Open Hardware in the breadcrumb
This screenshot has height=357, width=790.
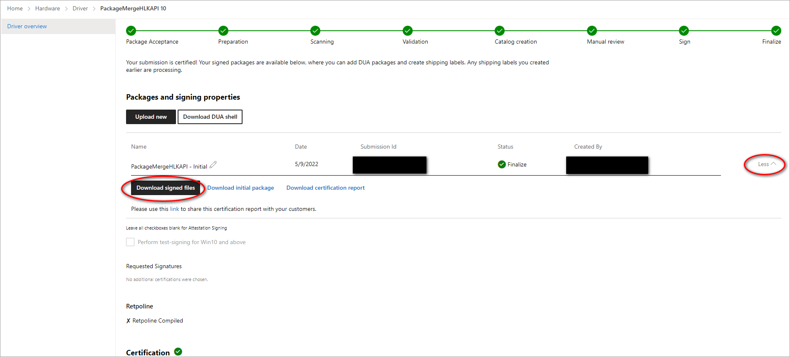click(x=47, y=8)
